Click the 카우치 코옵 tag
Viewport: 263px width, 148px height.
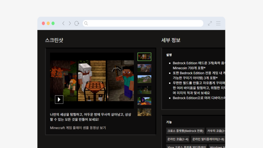(x=216, y=131)
